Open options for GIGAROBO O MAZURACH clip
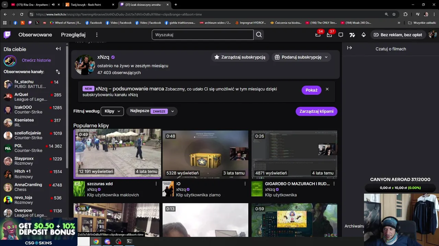 point(334,184)
